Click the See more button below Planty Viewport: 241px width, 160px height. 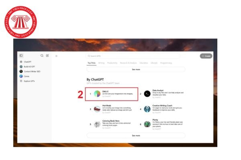pyautogui.click(x=136, y=136)
